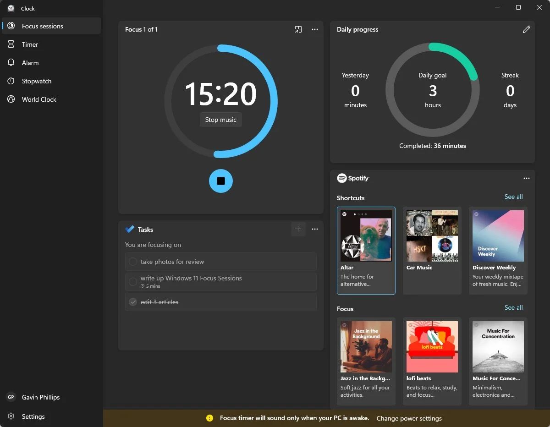Open the Focus sessions page
550x427 pixels.
click(x=51, y=26)
